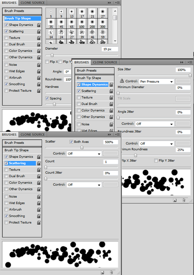Switch to Clone Source tab in bottom panel
This screenshot has height=275, width=194.
pos(33,135)
